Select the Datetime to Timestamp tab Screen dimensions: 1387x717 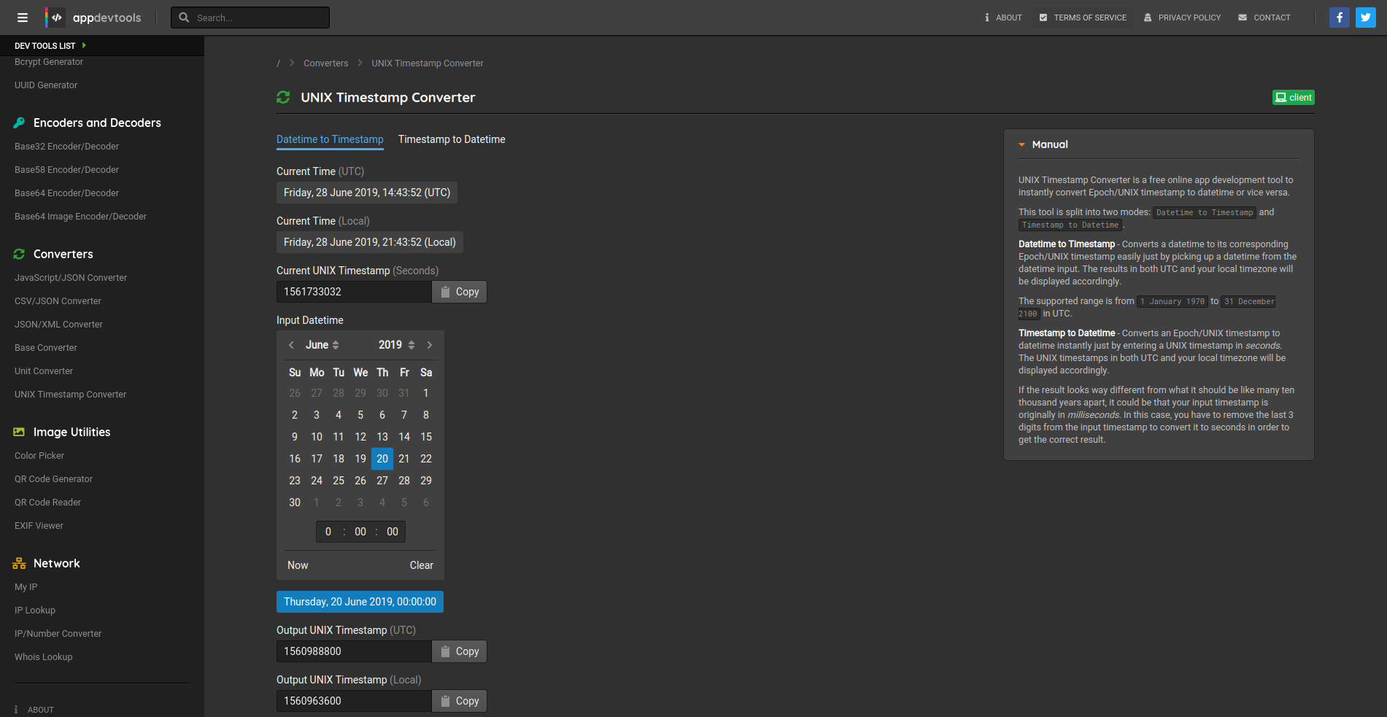330,139
